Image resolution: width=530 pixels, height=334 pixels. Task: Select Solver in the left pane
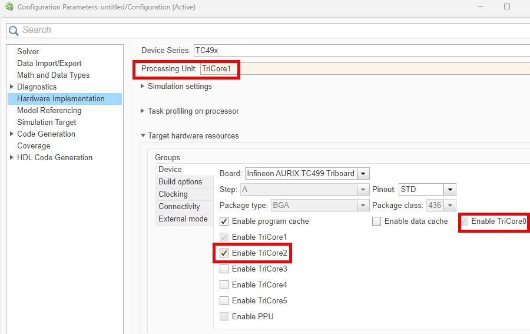[28, 52]
